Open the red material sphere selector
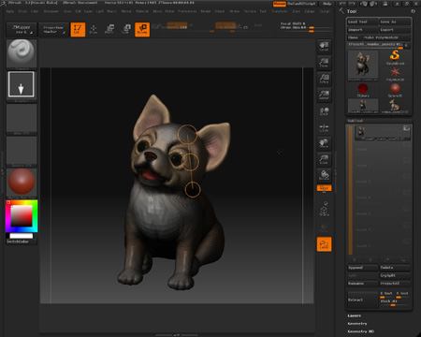 (x=22, y=183)
